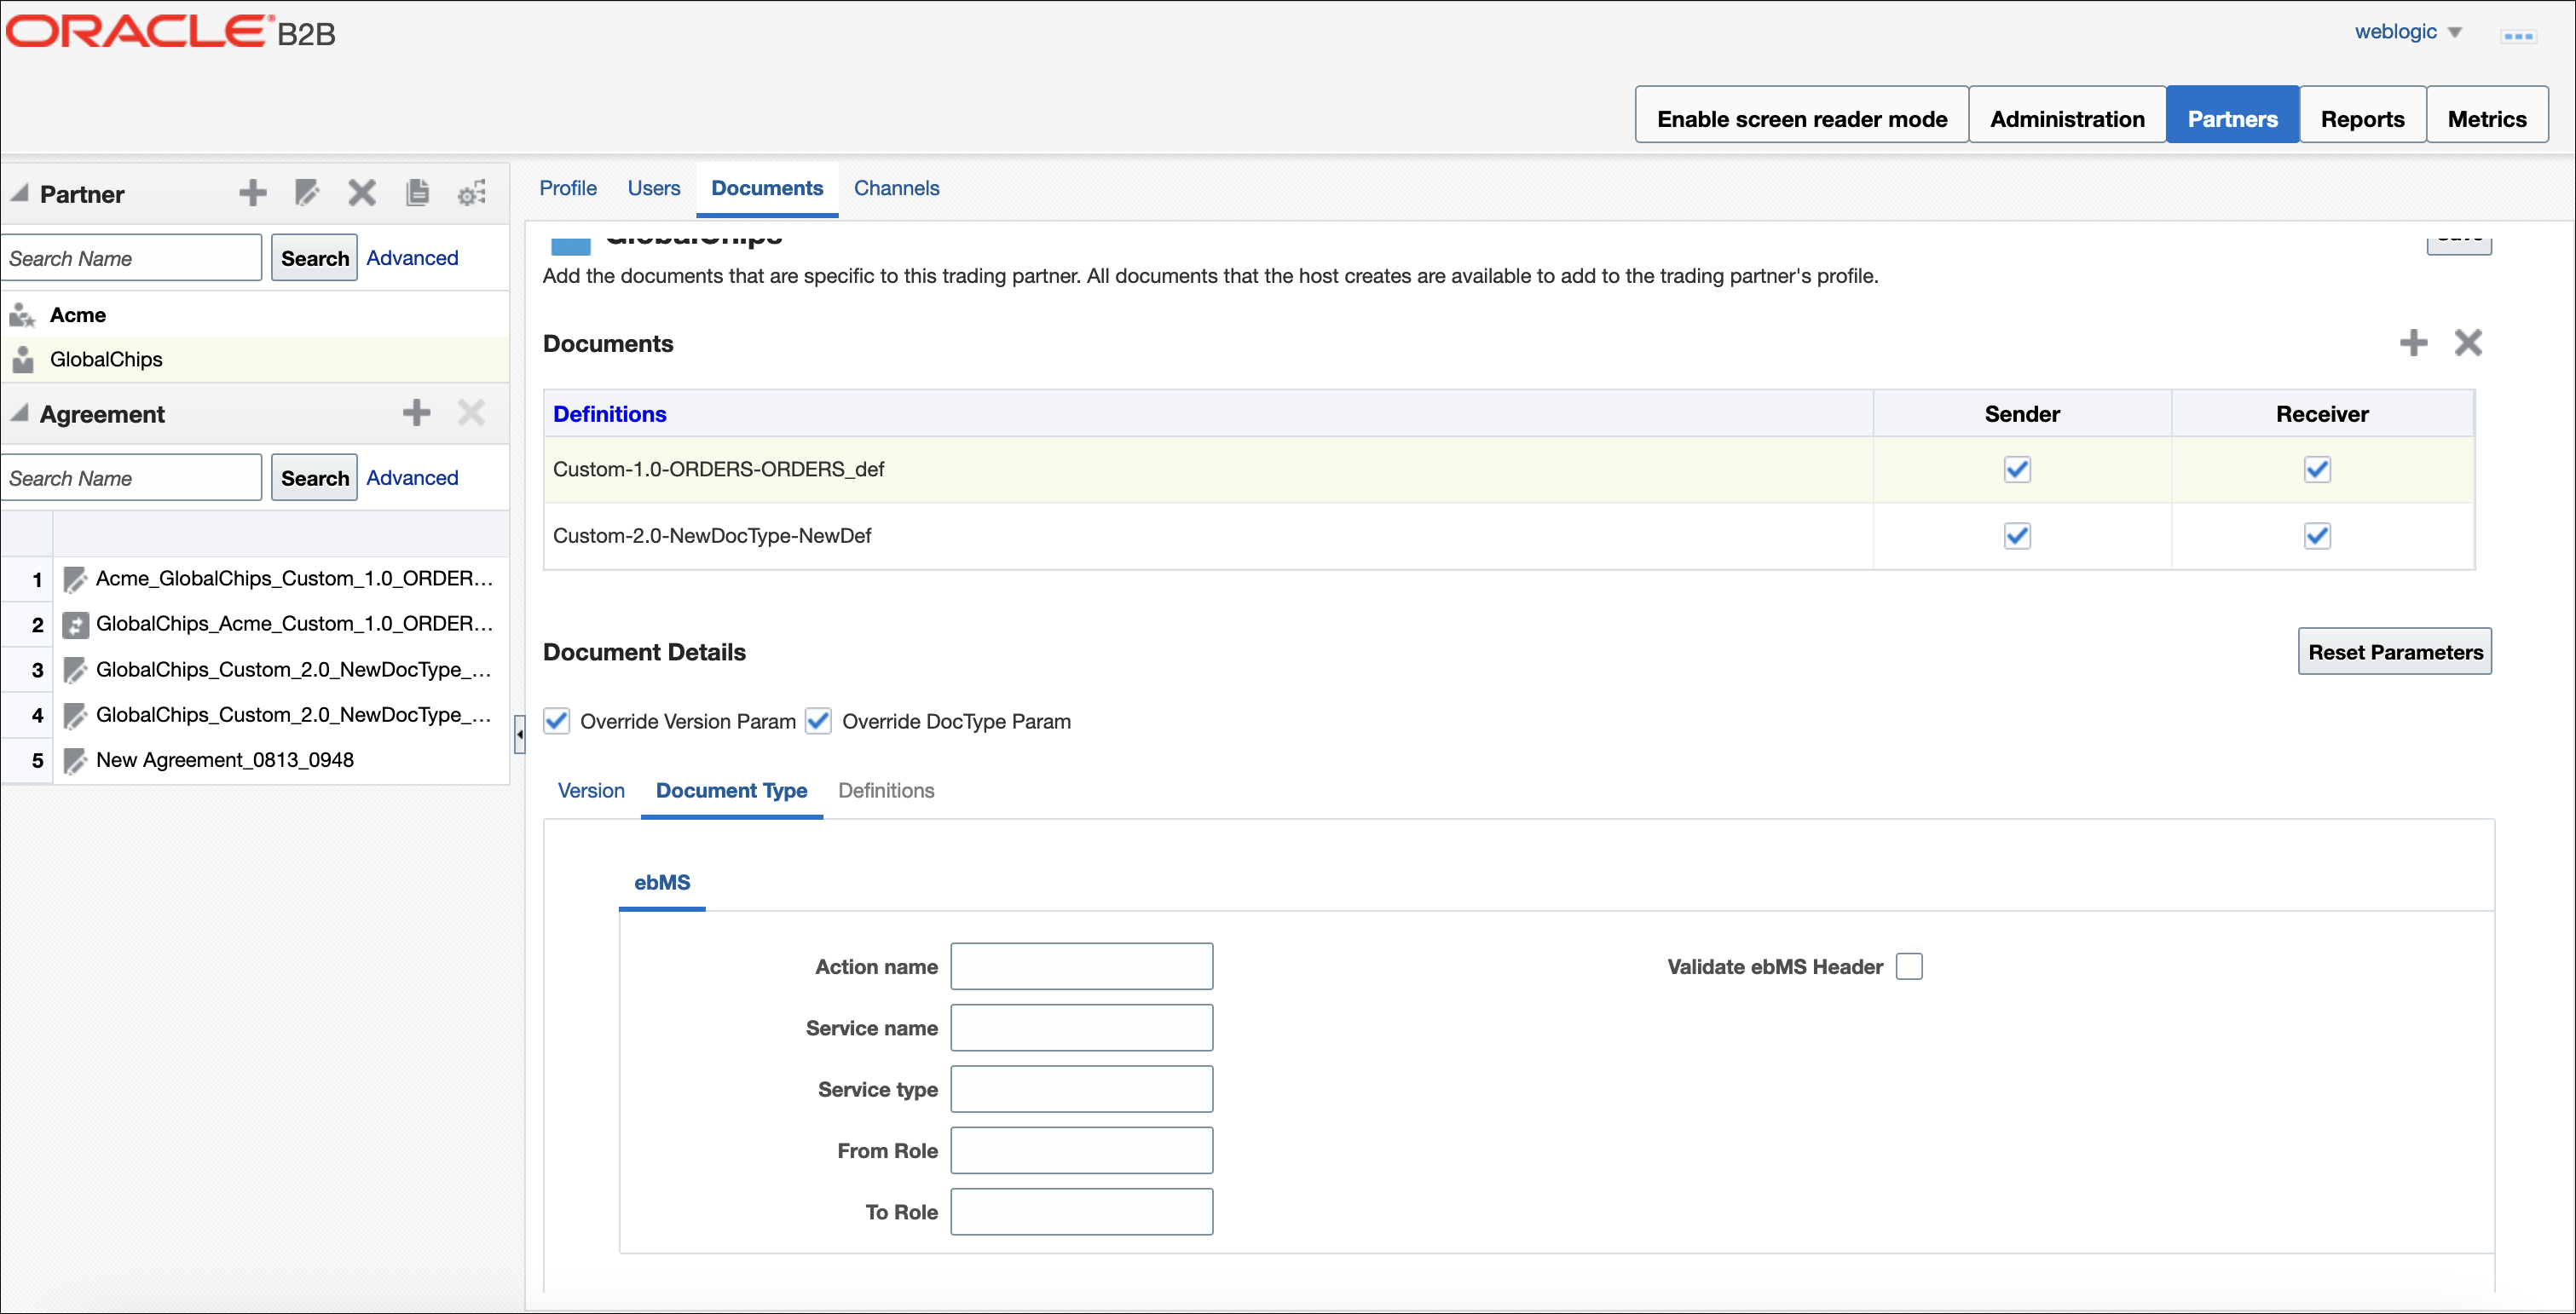This screenshot has height=1314, width=2576.
Task: Select Acme in partner list
Action: point(255,315)
